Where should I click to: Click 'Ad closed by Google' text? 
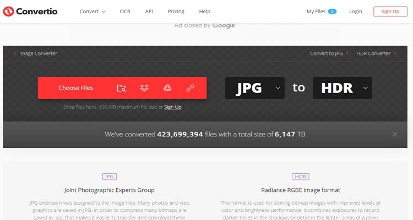(x=205, y=25)
